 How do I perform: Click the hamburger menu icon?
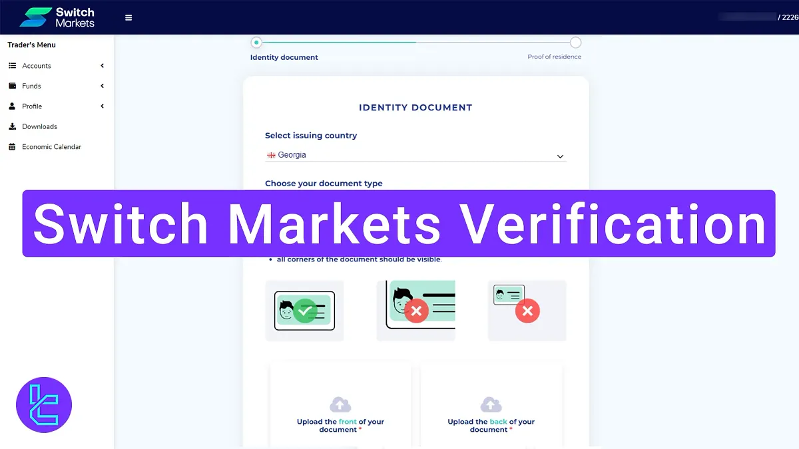(x=128, y=17)
